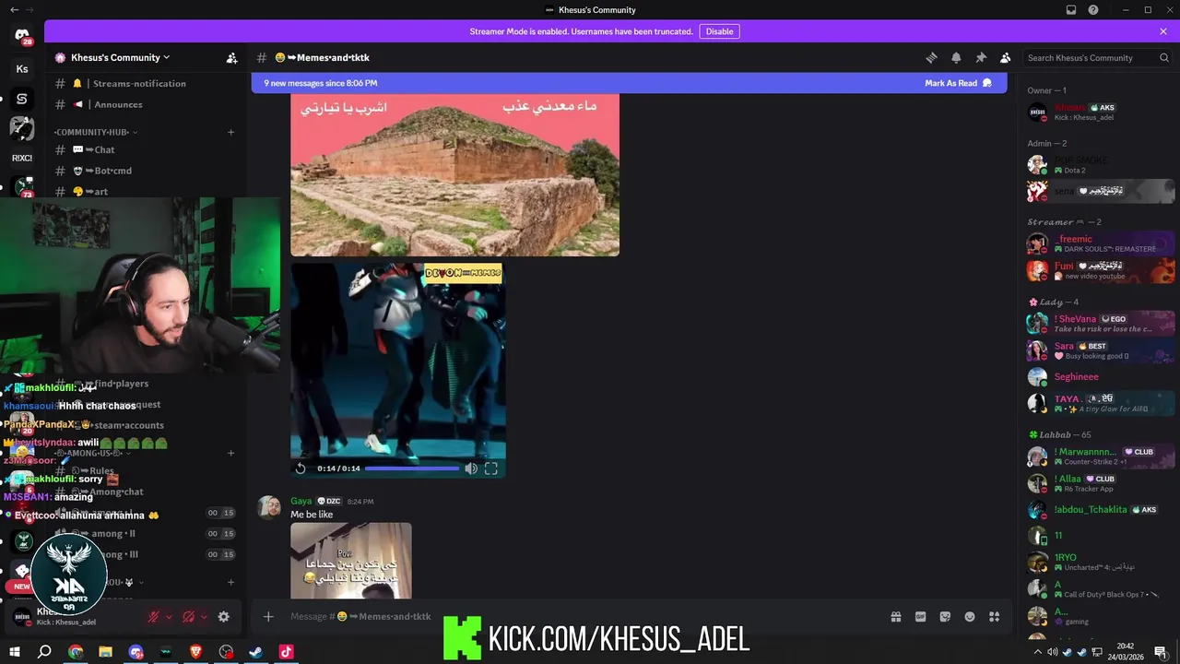
Task: Toggle microphone mute in user panel
Action: pos(155,617)
